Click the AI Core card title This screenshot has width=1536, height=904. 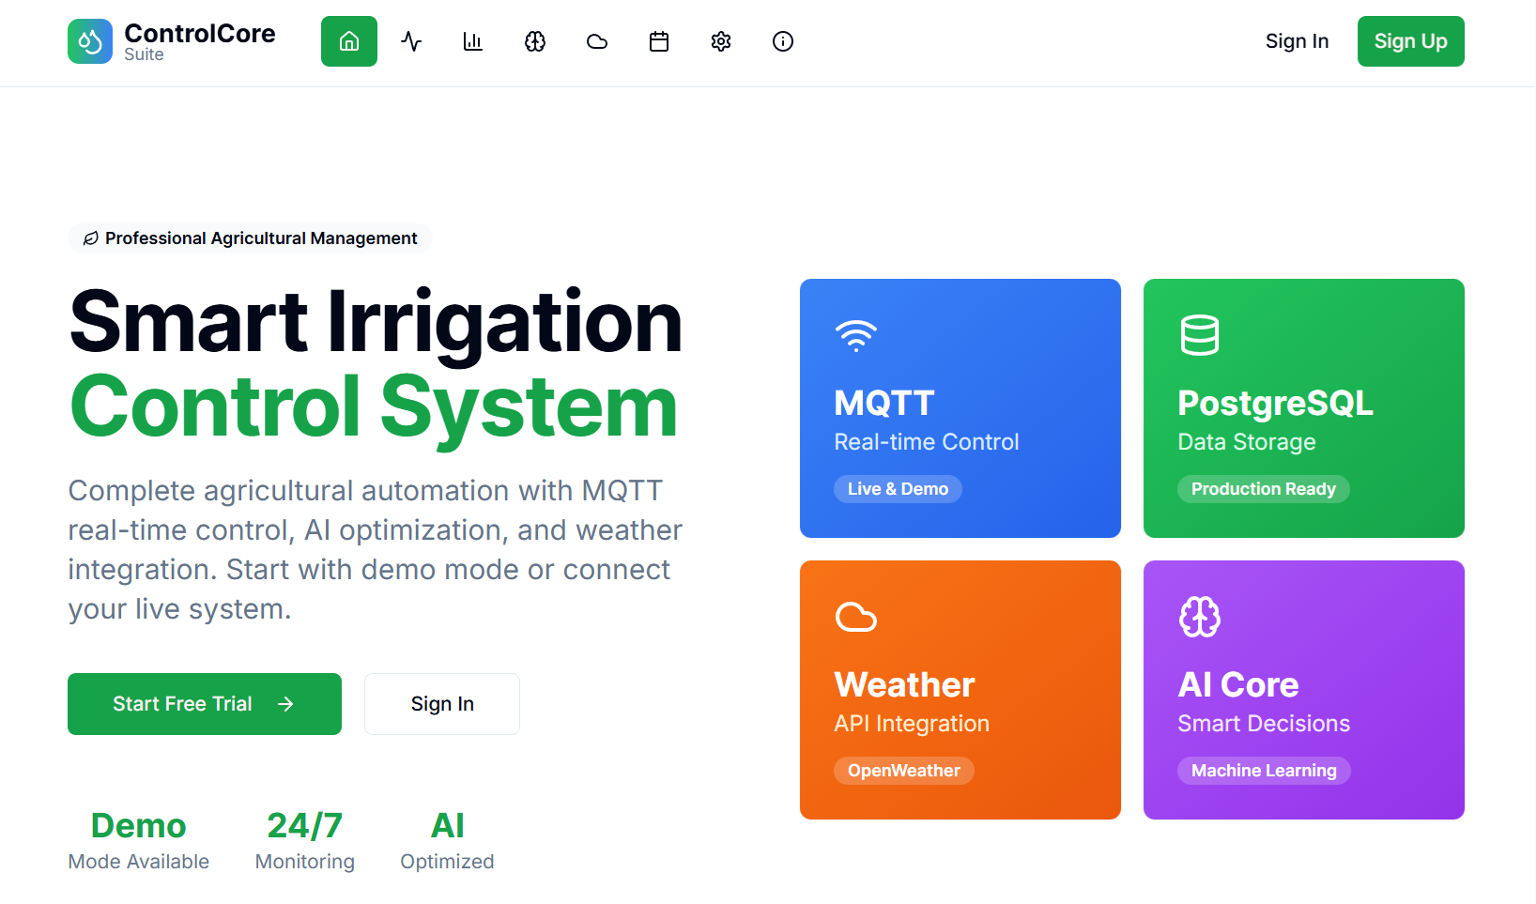coord(1238,684)
